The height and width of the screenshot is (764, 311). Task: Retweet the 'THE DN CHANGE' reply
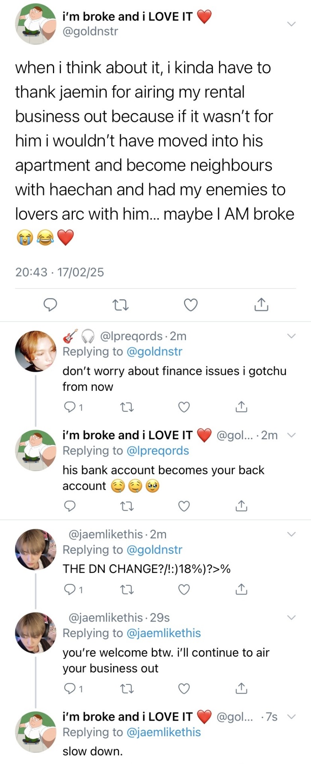point(127,589)
